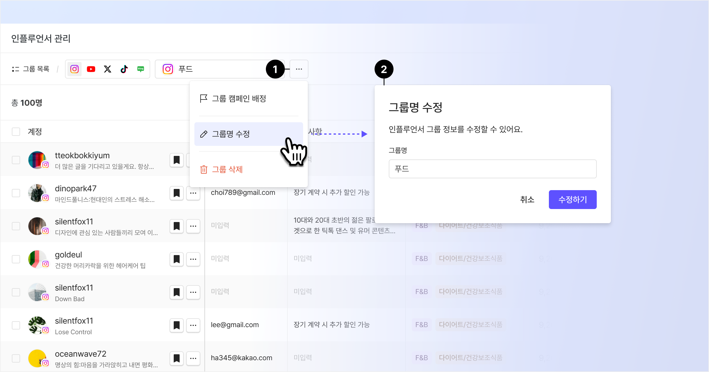Select the blog platform filter icon
This screenshot has width=709, height=372.
click(141, 69)
